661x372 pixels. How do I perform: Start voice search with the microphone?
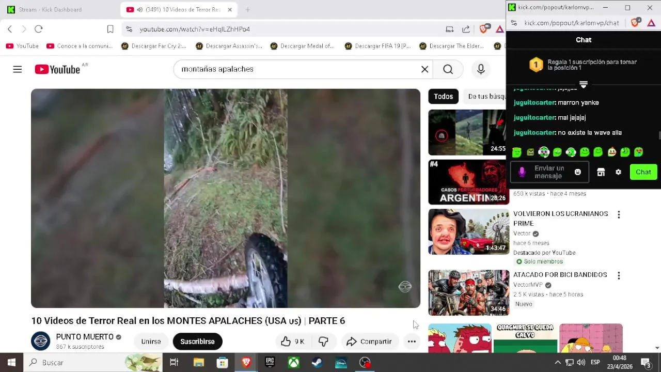tap(481, 69)
